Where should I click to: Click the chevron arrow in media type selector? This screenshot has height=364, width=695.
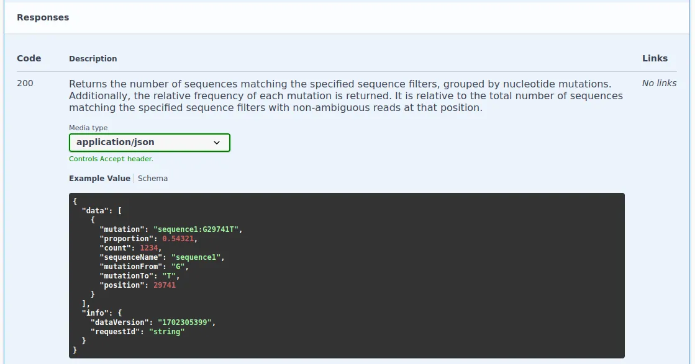click(217, 143)
